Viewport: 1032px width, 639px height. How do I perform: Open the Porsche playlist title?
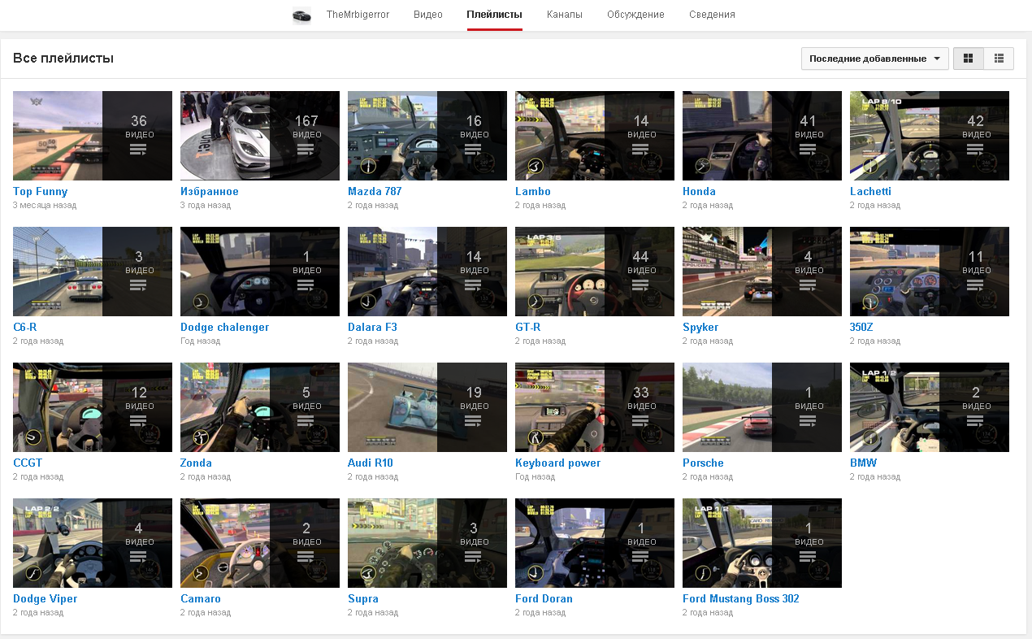(x=703, y=463)
